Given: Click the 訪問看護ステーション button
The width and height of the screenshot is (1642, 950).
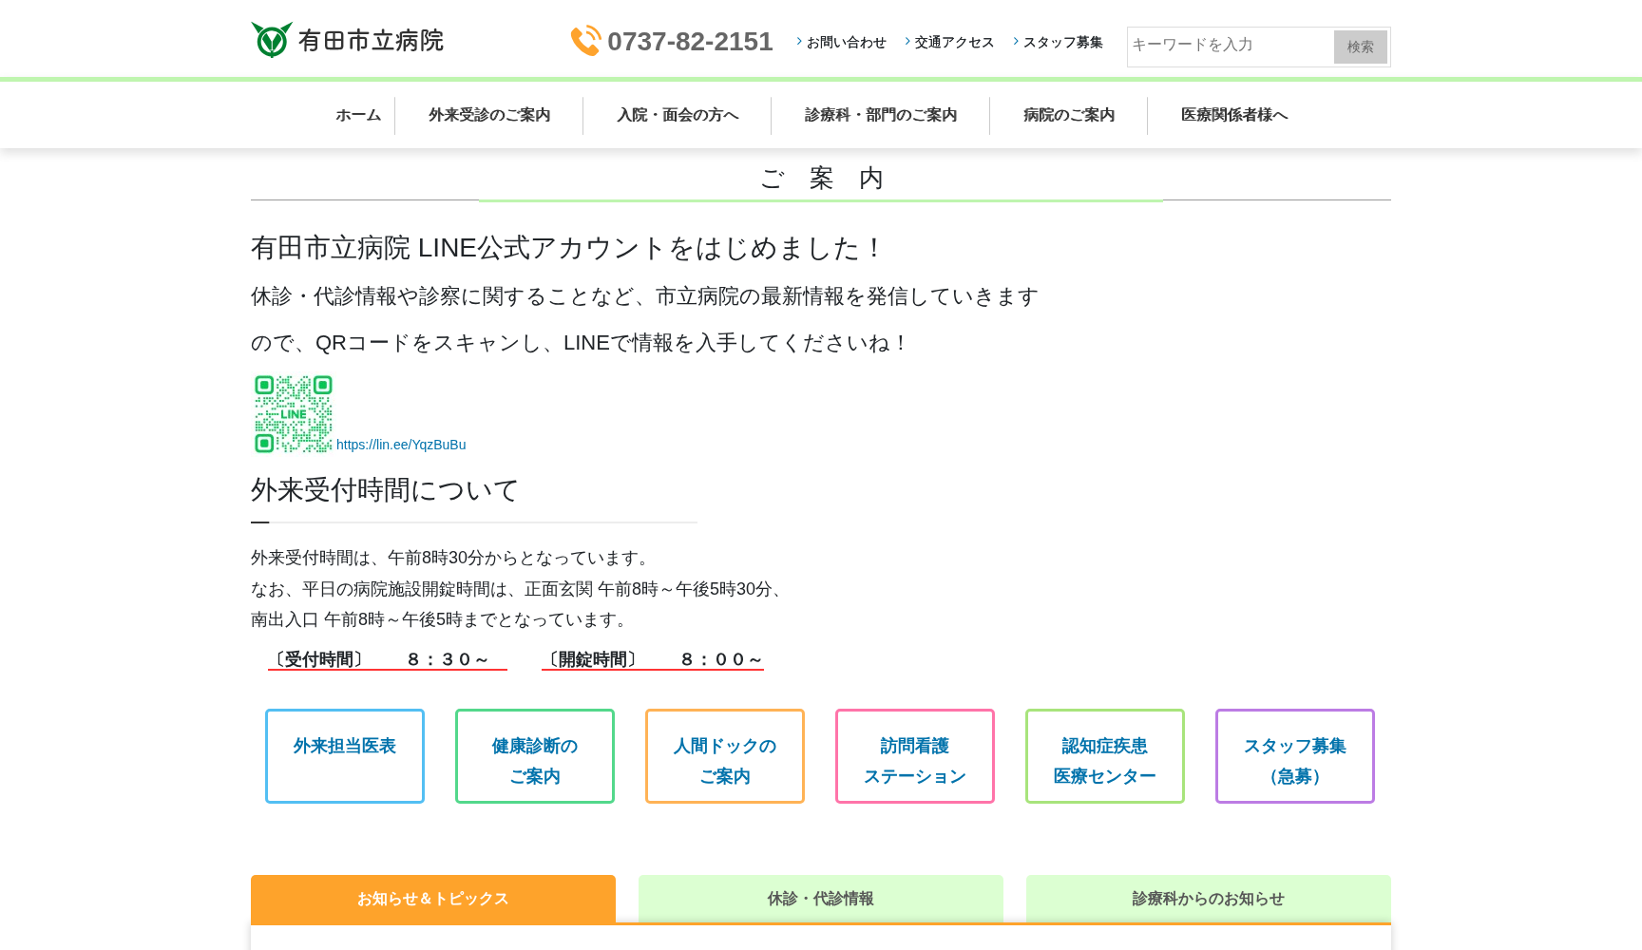Looking at the screenshot, I should pos(915,756).
